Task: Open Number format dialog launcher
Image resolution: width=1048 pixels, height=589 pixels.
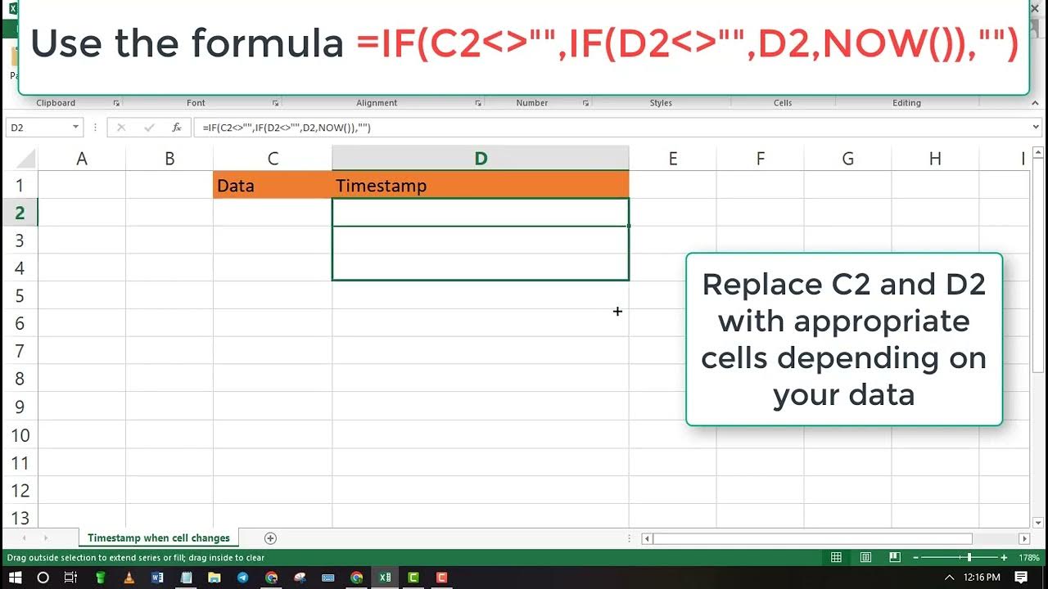Action: 585,103
